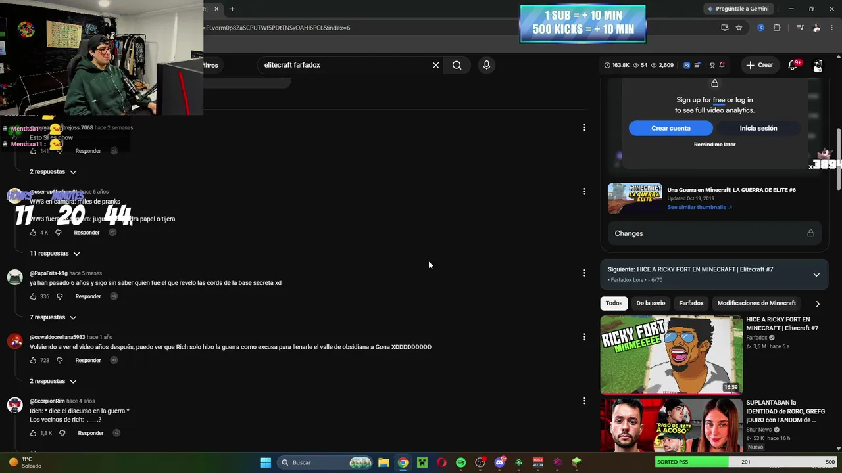Image resolution: width=842 pixels, height=473 pixels.
Task: Open Chrome profile avatar
Action: pos(816,28)
